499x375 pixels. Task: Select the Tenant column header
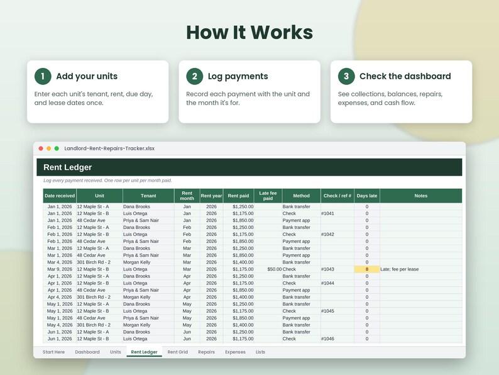[x=148, y=196]
